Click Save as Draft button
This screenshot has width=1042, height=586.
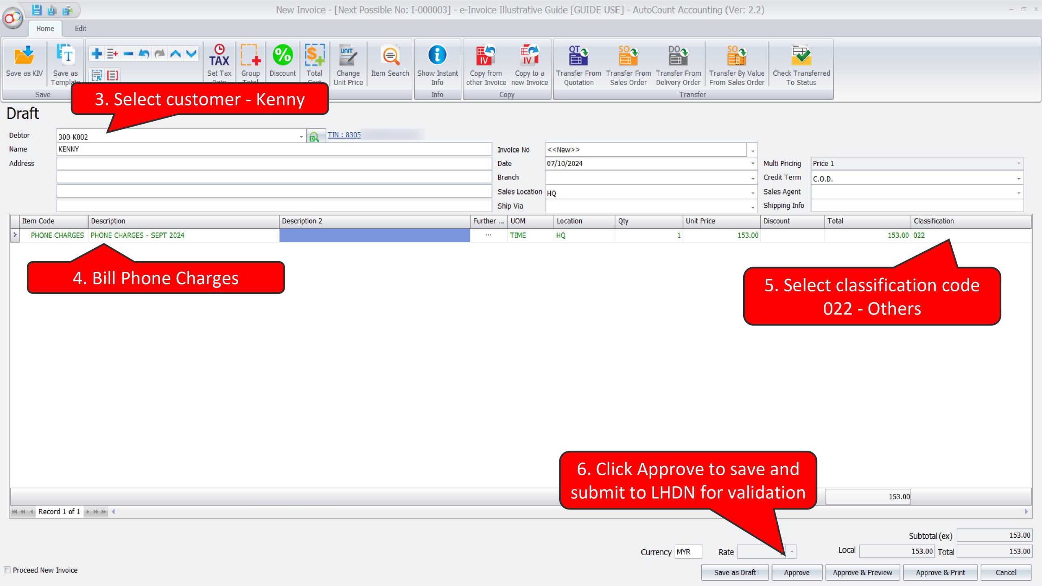[735, 572]
